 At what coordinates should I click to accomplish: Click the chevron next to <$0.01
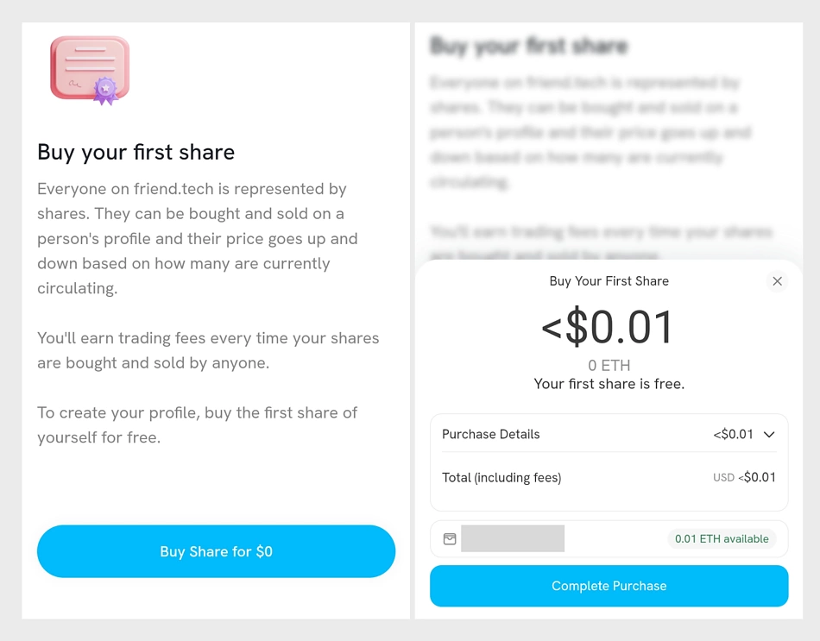point(769,434)
